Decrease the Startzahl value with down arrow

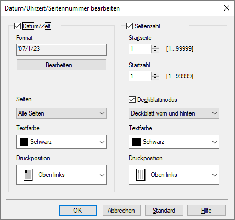(155, 78)
